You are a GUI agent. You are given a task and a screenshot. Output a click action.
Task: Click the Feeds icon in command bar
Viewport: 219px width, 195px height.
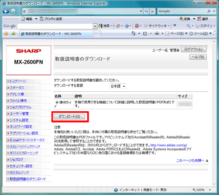[x=145, y=33]
